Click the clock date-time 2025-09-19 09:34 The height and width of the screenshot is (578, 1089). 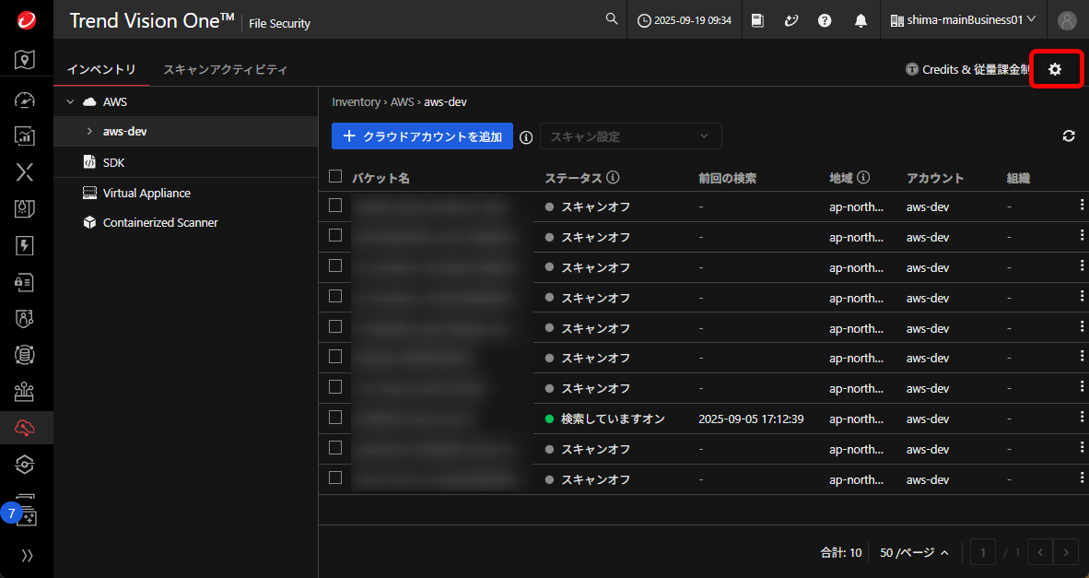click(x=685, y=20)
